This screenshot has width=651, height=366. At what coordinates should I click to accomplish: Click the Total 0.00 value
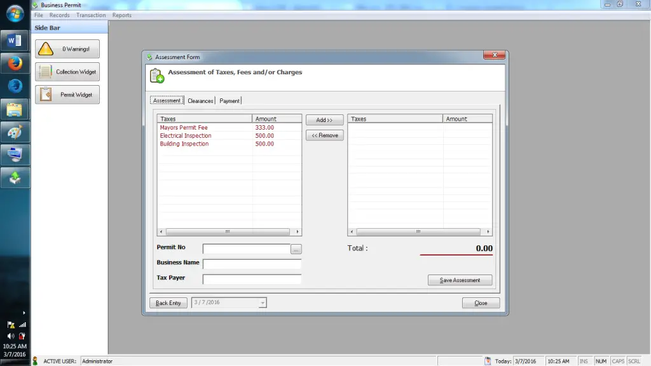484,248
